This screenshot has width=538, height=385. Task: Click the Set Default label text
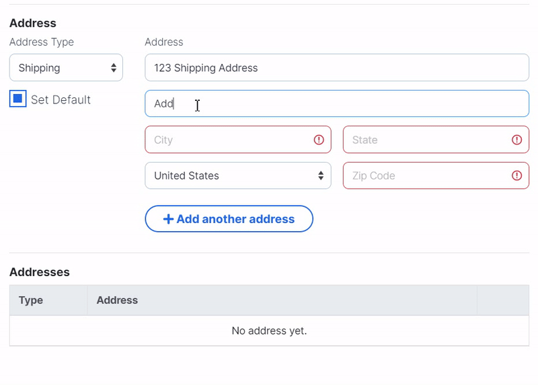click(x=61, y=99)
